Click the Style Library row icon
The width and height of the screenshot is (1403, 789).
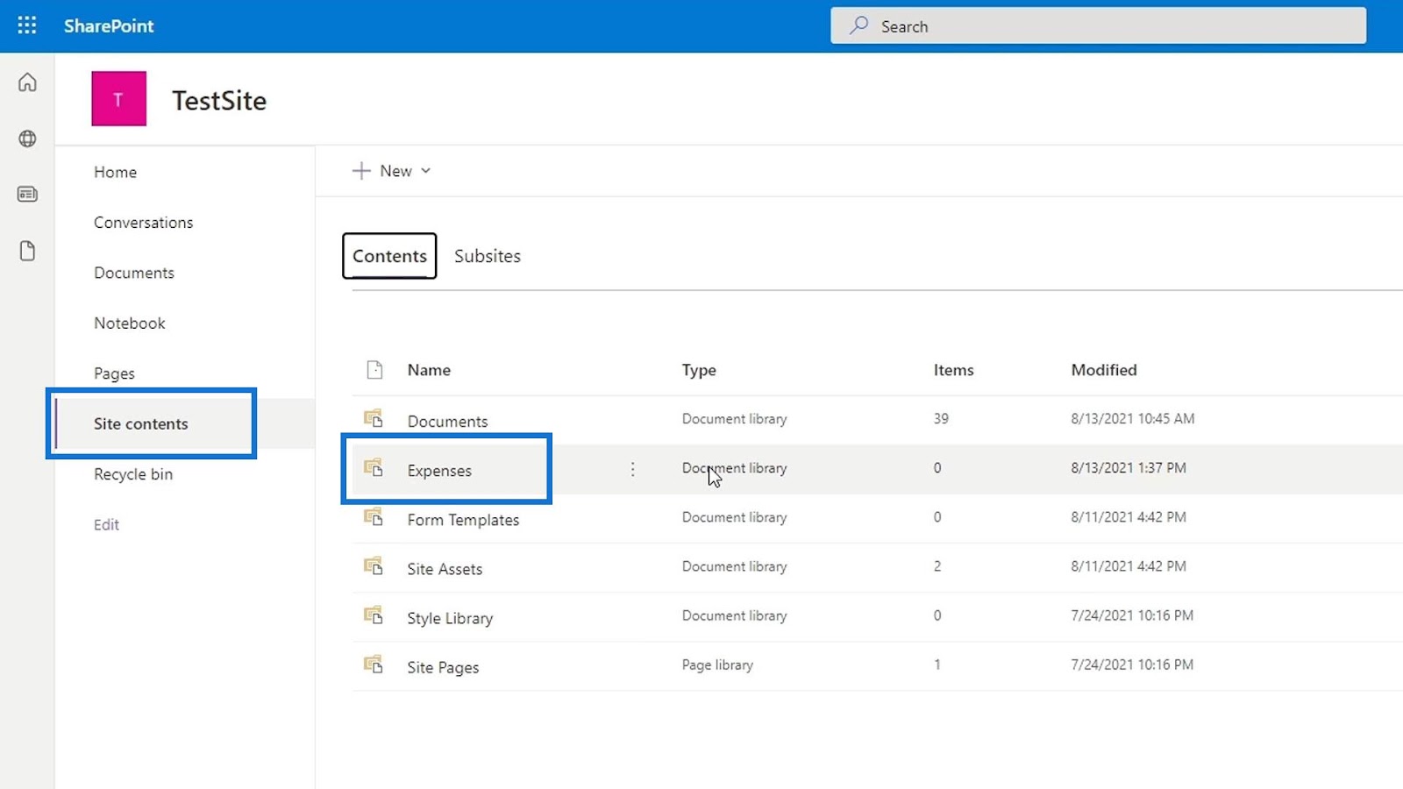pos(374,615)
